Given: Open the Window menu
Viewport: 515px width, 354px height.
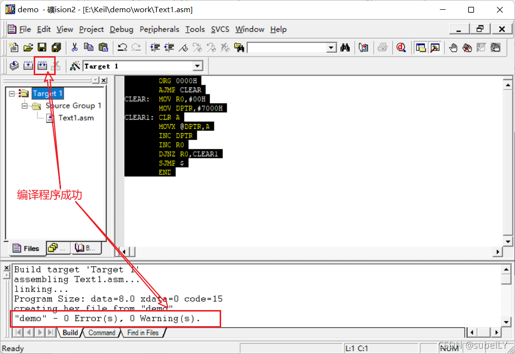Looking at the screenshot, I should coord(249,30).
